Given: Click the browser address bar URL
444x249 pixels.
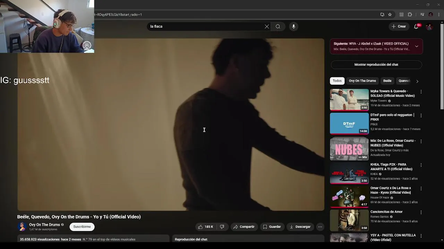Looking at the screenshot, I should 118,15.
